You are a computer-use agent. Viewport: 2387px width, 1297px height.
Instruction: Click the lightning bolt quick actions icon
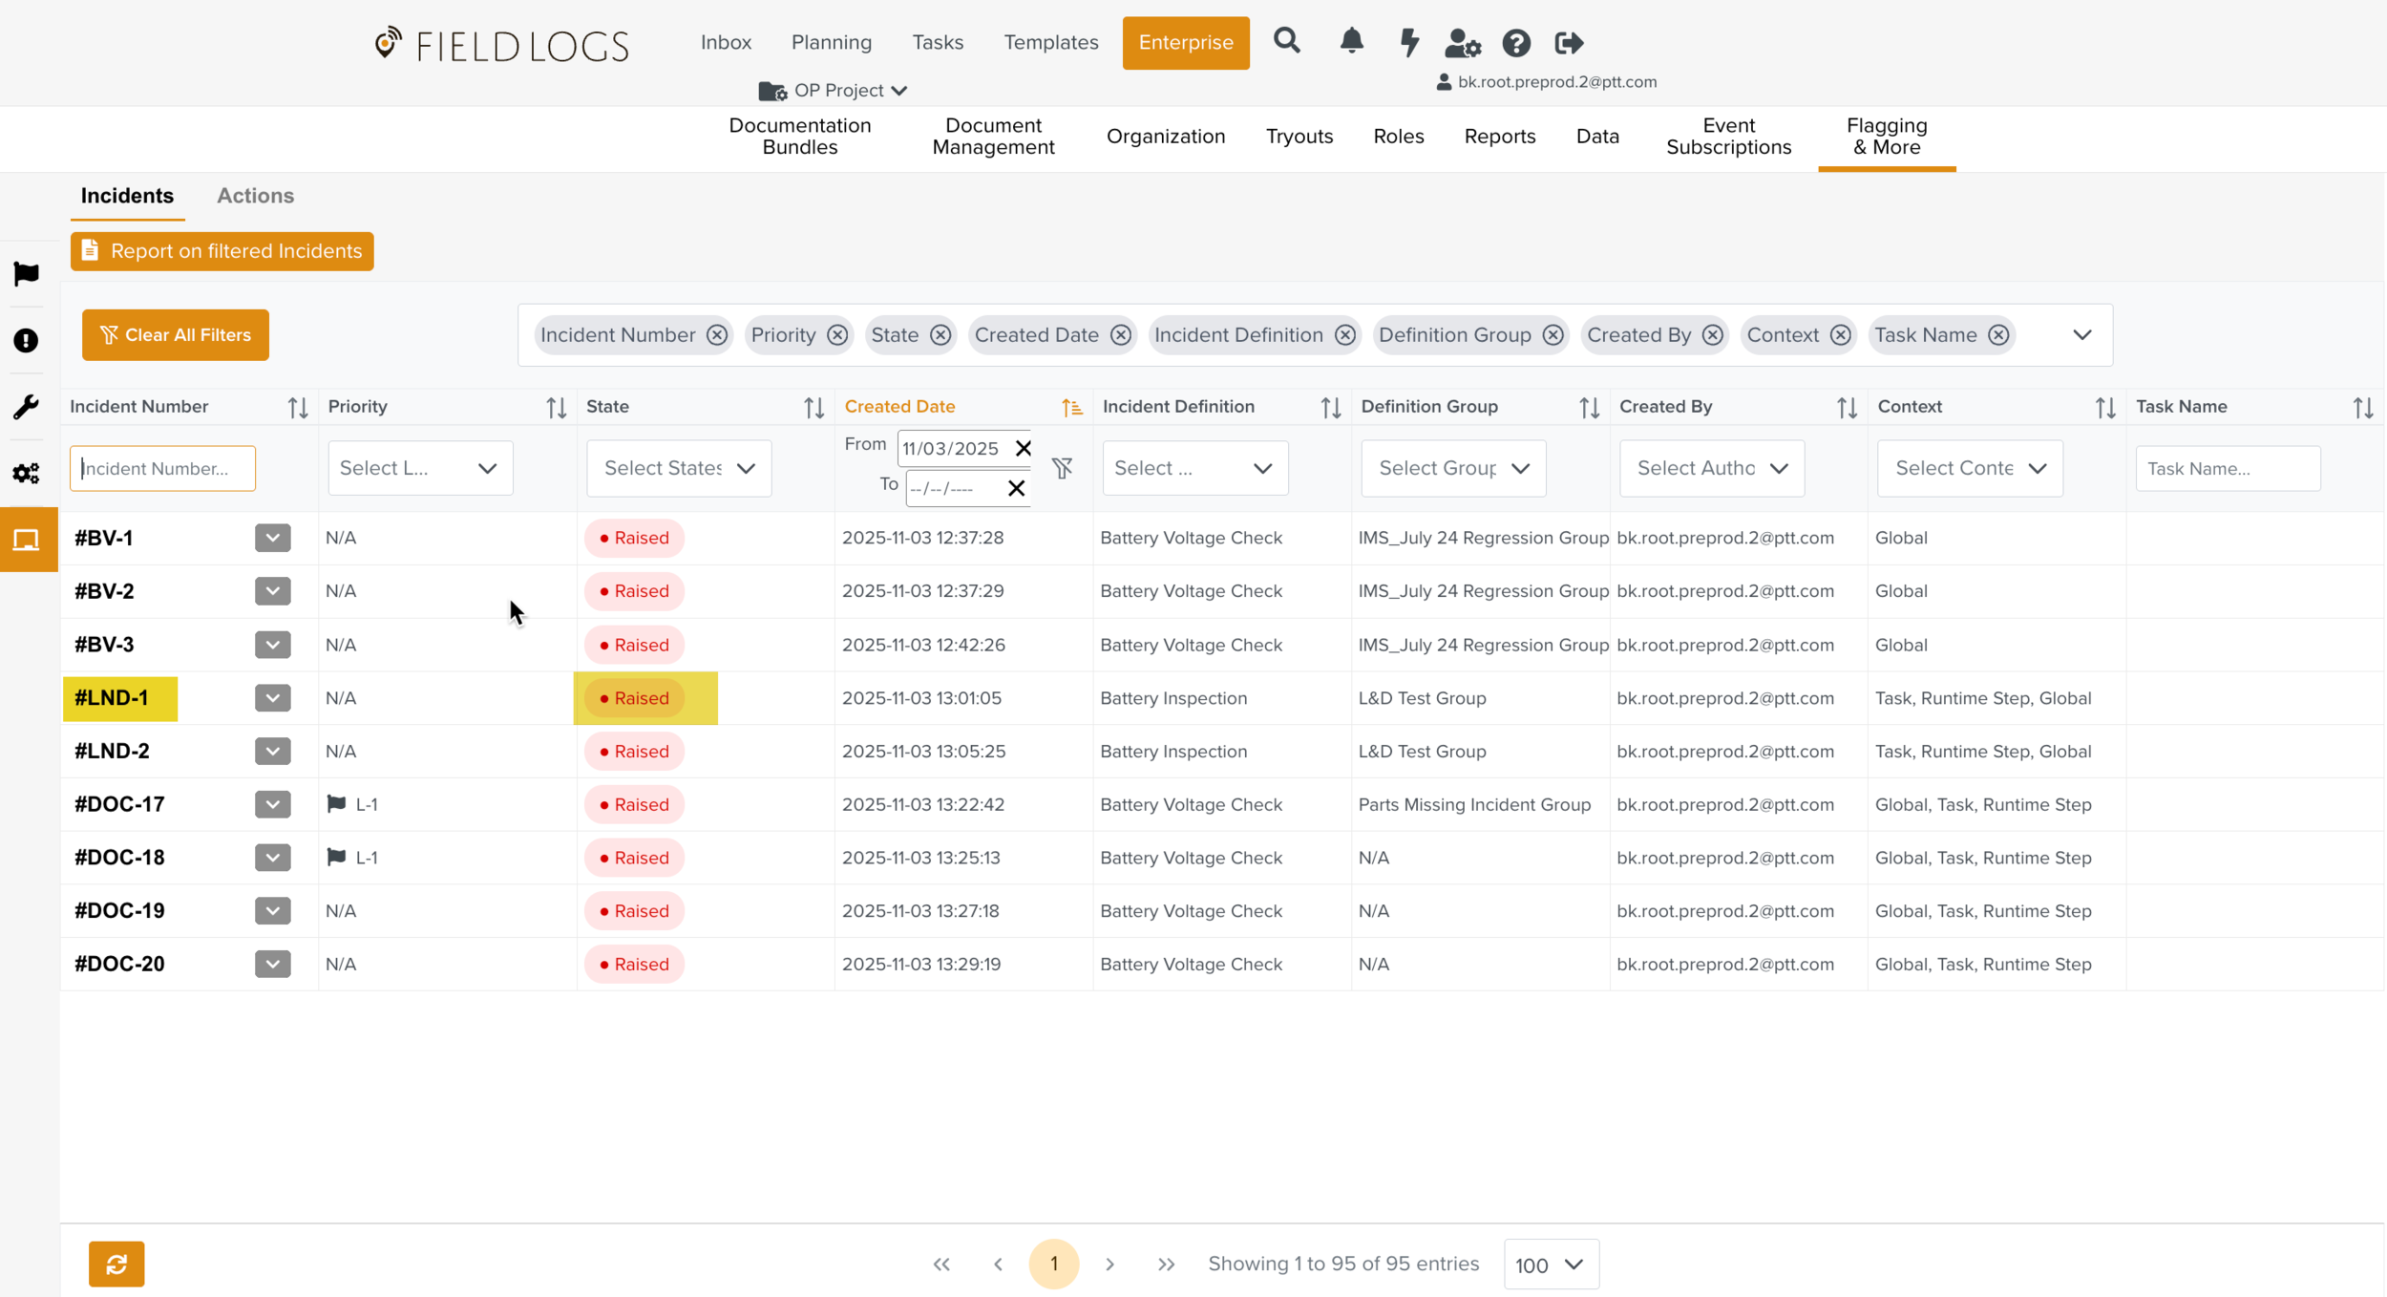click(1408, 42)
